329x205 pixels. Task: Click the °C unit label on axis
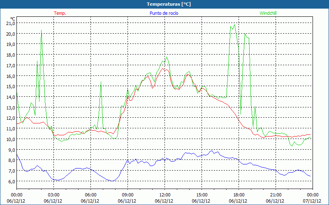coord(13,18)
